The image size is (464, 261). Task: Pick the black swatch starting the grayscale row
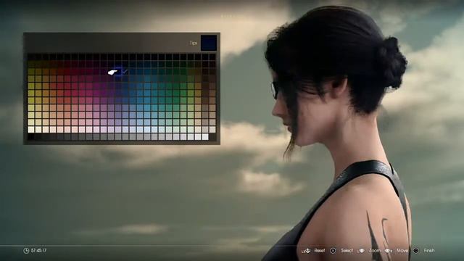30,137
